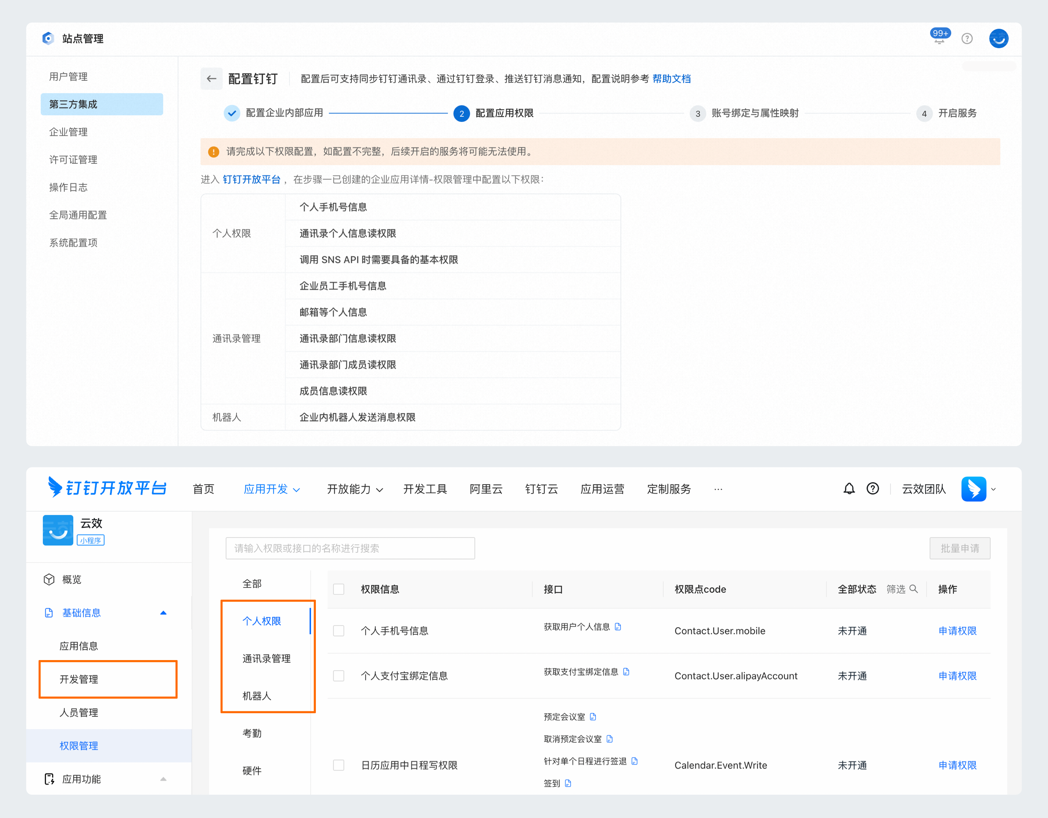Open the user avatar in 站点管理 header
Viewport: 1048px width, 818px height.
point(999,38)
